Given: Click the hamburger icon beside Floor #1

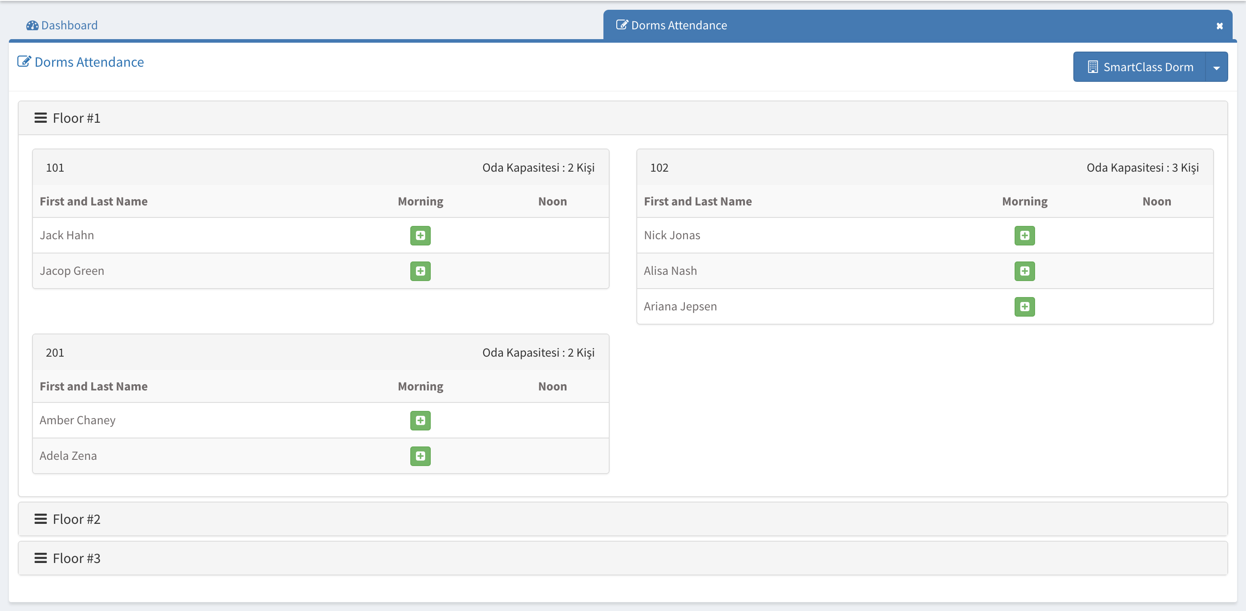Looking at the screenshot, I should [40, 118].
